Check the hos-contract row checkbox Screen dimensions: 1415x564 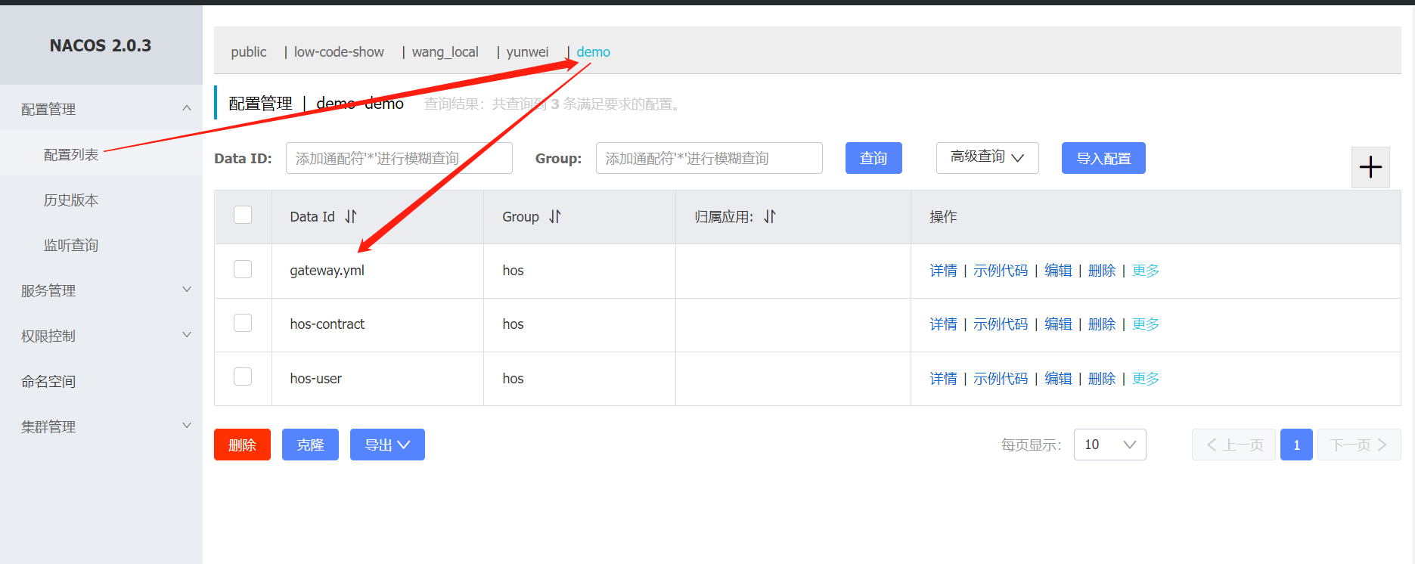[243, 323]
